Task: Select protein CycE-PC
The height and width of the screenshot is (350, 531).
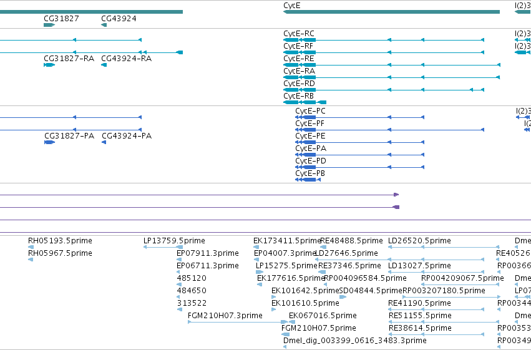Action: (x=359, y=117)
